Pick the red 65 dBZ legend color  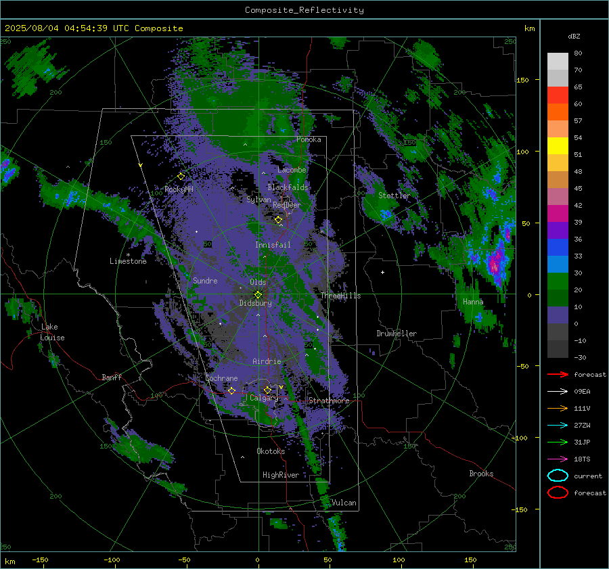558,95
